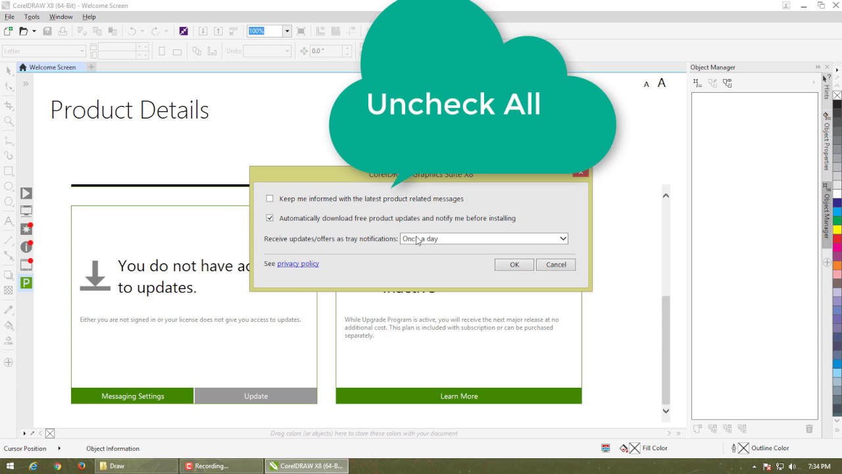
Task: Click New Layer icon at Object Manager bottom
Action: [698, 429]
